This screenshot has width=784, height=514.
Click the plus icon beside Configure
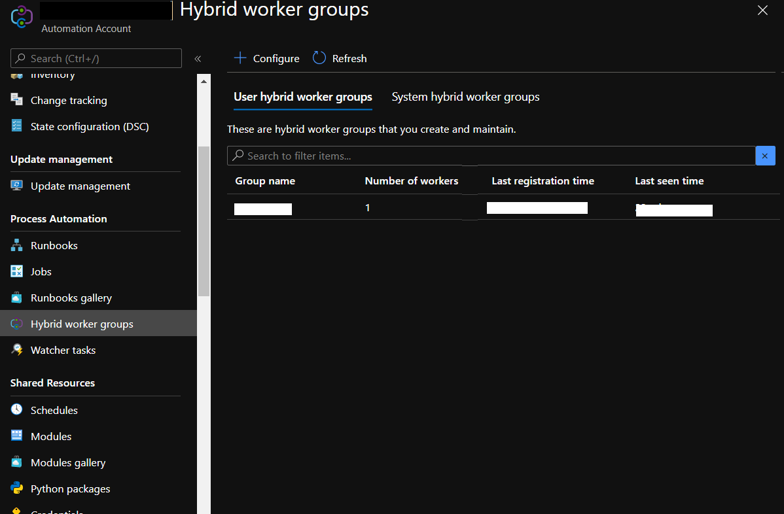click(240, 58)
